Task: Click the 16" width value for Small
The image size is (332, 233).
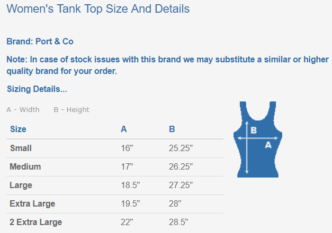Action: [127, 148]
